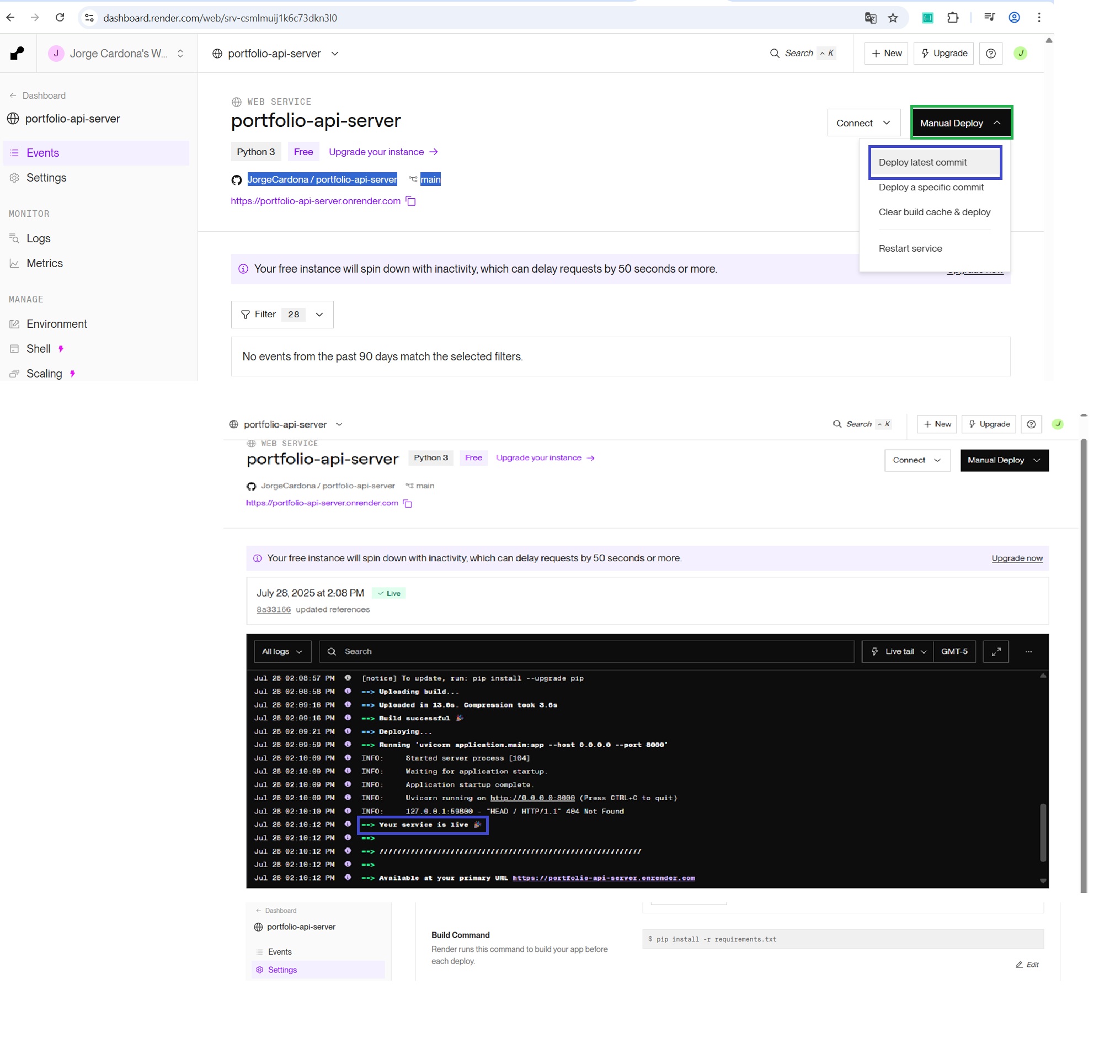The image size is (1099, 1048).
Task: Open Settings in the left sidebar
Action: coord(96,178)
